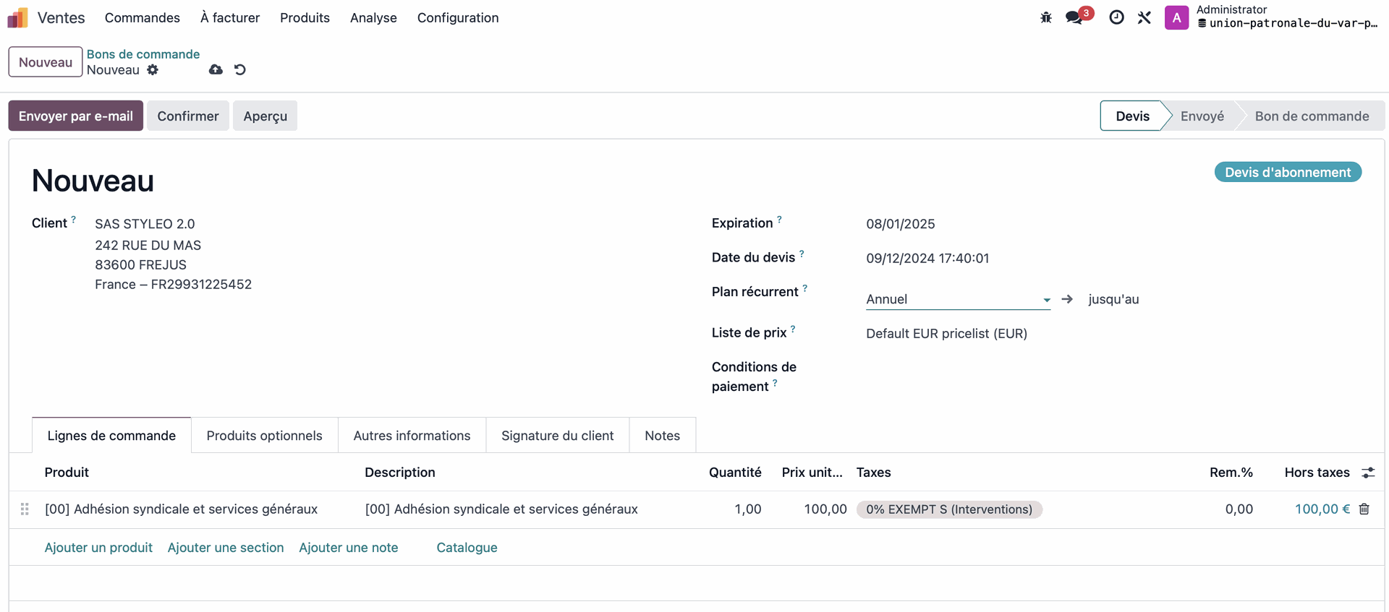1389x612 pixels.
Task: Click the cloud save record icon
Action: [x=216, y=70]
